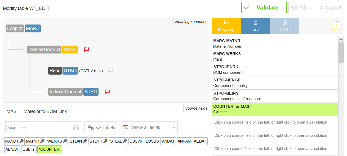Switch to the Local tab
347x156 pixels.
255,26
